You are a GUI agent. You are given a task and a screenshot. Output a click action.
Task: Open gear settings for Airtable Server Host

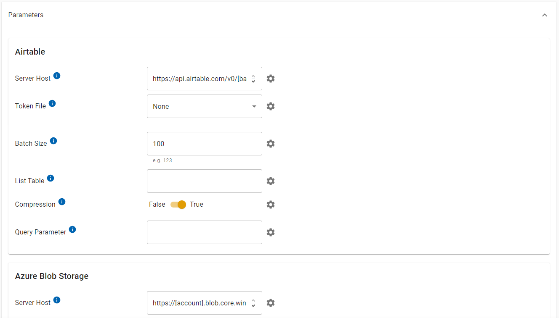point(271,79)
